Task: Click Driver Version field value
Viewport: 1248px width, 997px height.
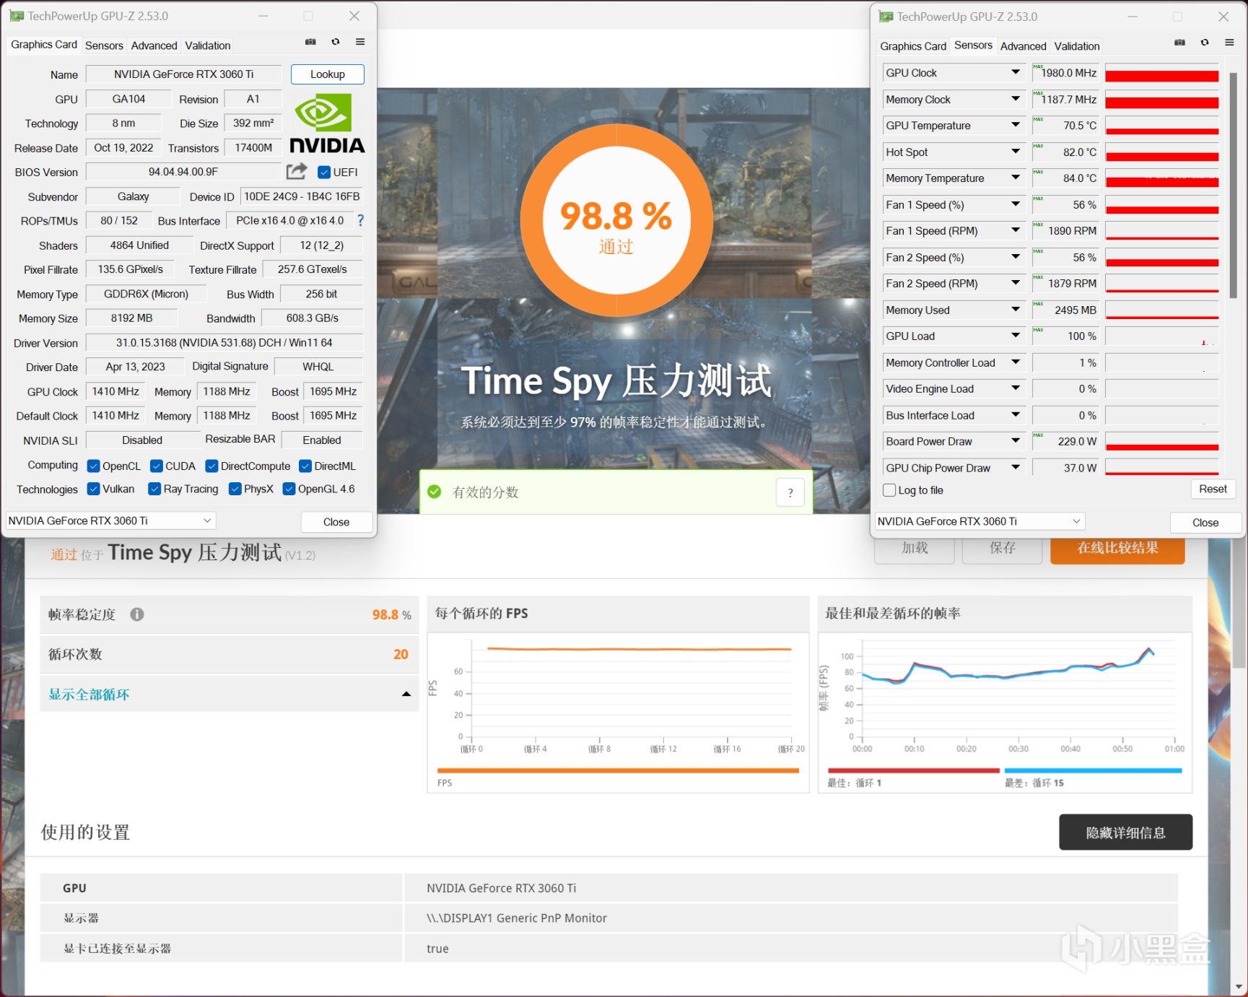Action: (x=224, y=342)
